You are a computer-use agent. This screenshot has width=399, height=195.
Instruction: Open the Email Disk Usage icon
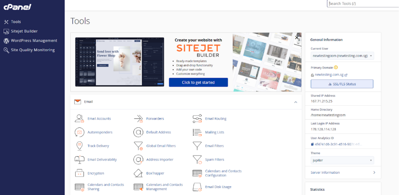click(x=197, y=187)
